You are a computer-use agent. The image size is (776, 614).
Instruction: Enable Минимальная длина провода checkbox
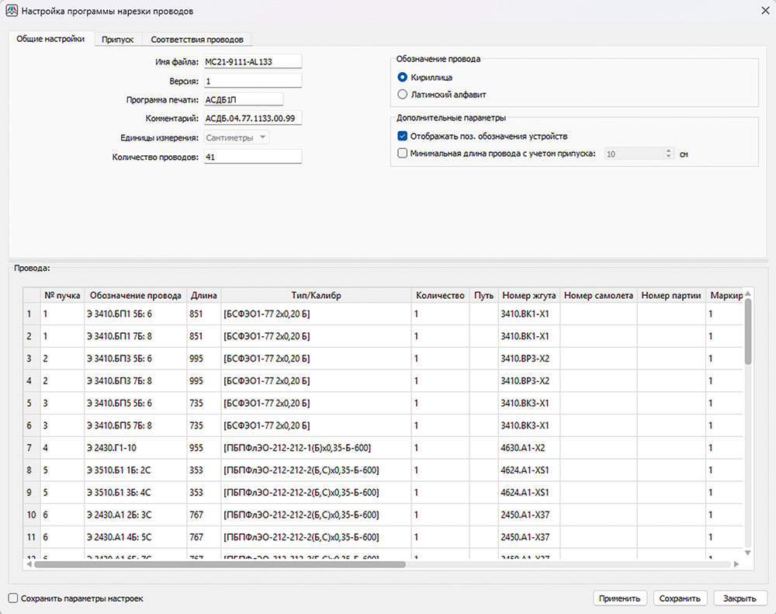coord(402,154)
